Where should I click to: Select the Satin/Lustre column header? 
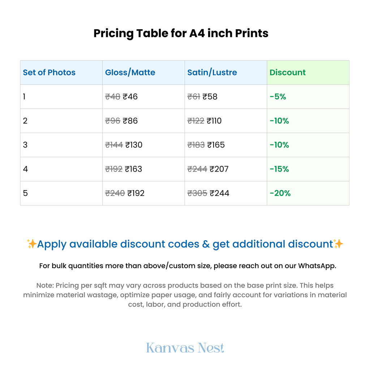click(x=226, y=72)
